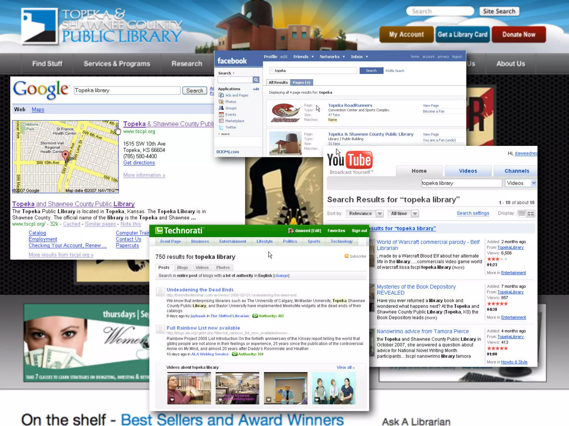The width and height of the screenshot is (569, 426).
Task: Open the Events calendar icon in Facebook sidebar
Action: (x=221, y=115)
